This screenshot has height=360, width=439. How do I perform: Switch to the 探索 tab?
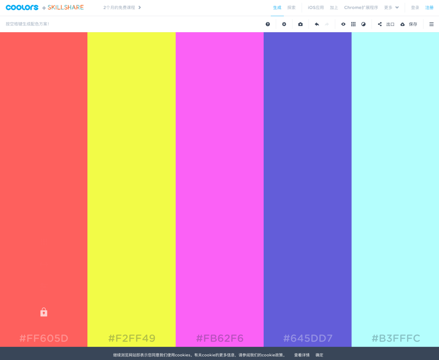coord(291,7)
